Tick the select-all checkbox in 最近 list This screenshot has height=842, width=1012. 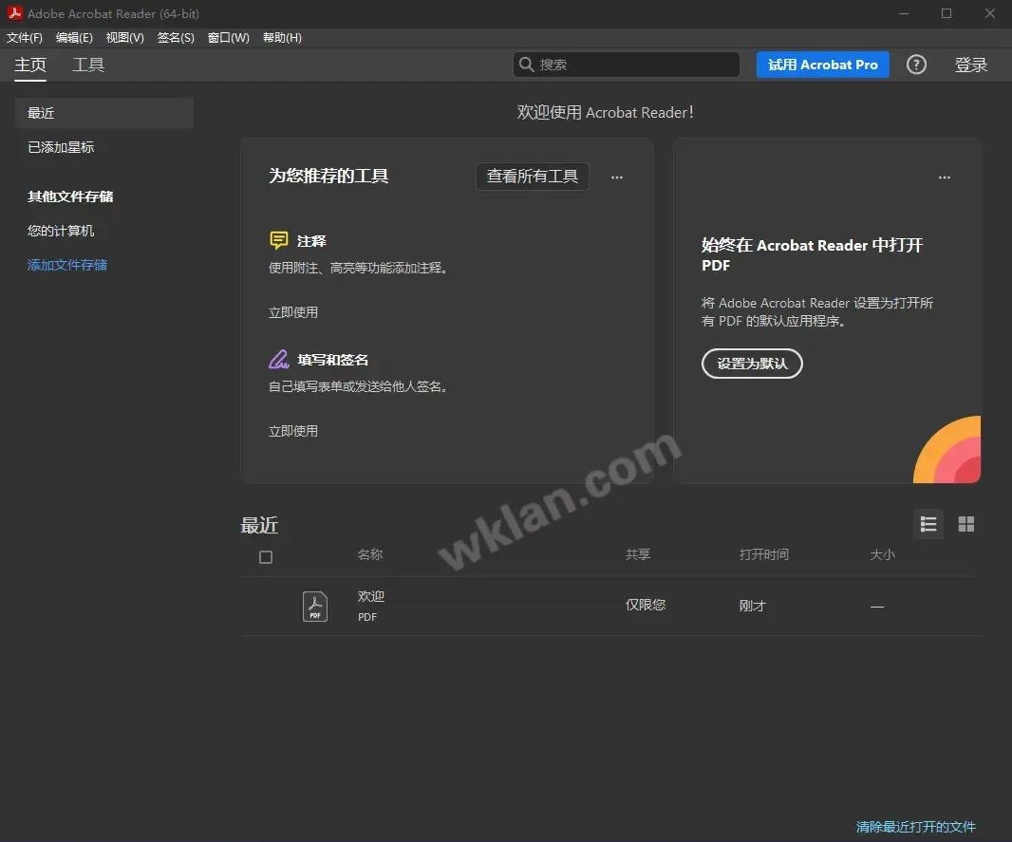click(x=266, y=557)
